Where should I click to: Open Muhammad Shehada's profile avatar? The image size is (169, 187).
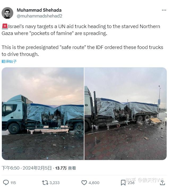click(7, 13)
